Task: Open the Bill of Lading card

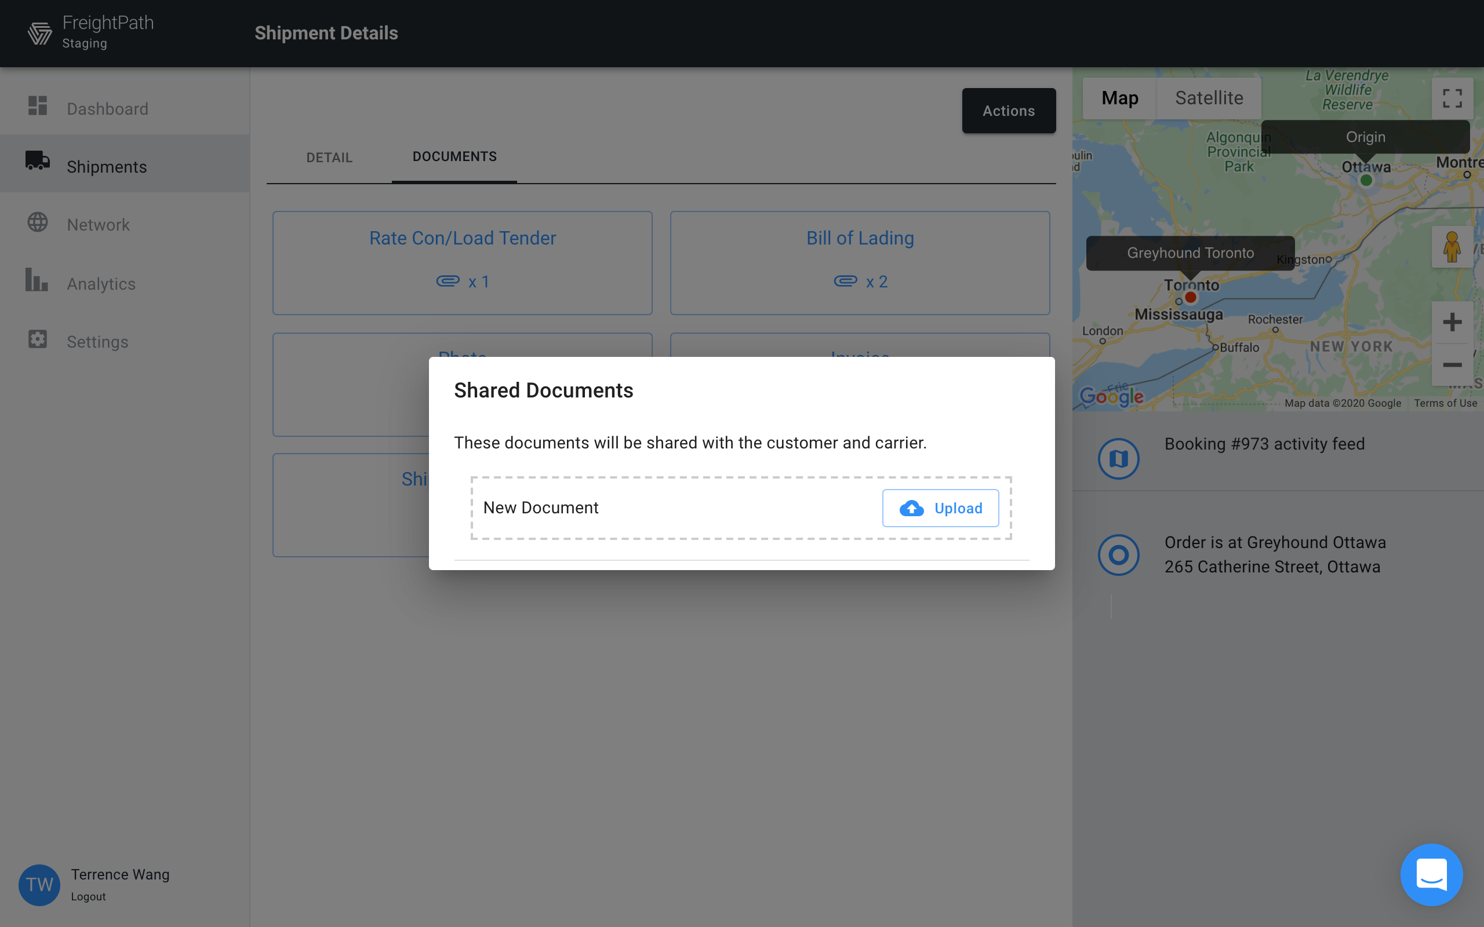Action: click(860, 262)
